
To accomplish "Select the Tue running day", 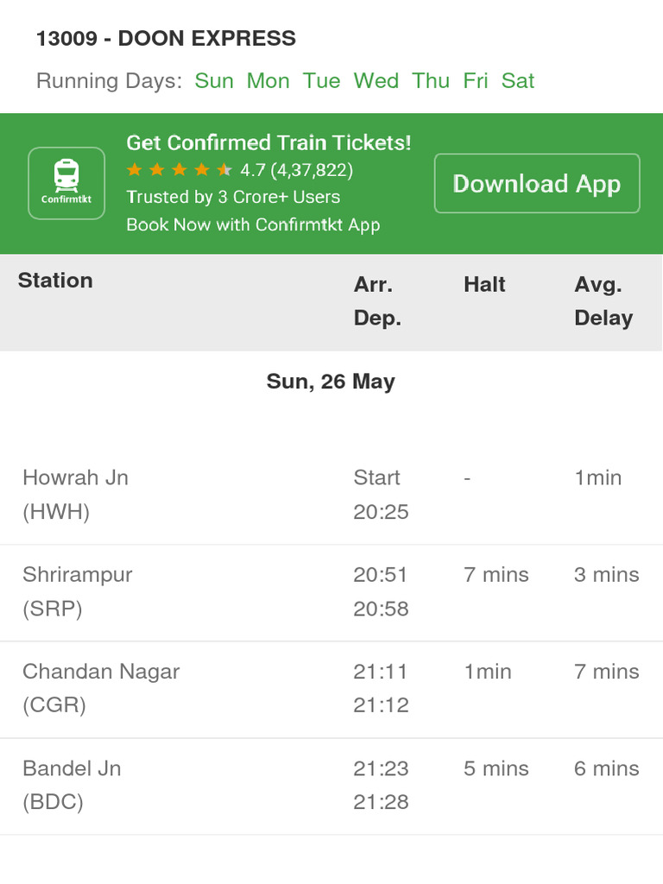I will pyautogui.click(x=321, y=81).
